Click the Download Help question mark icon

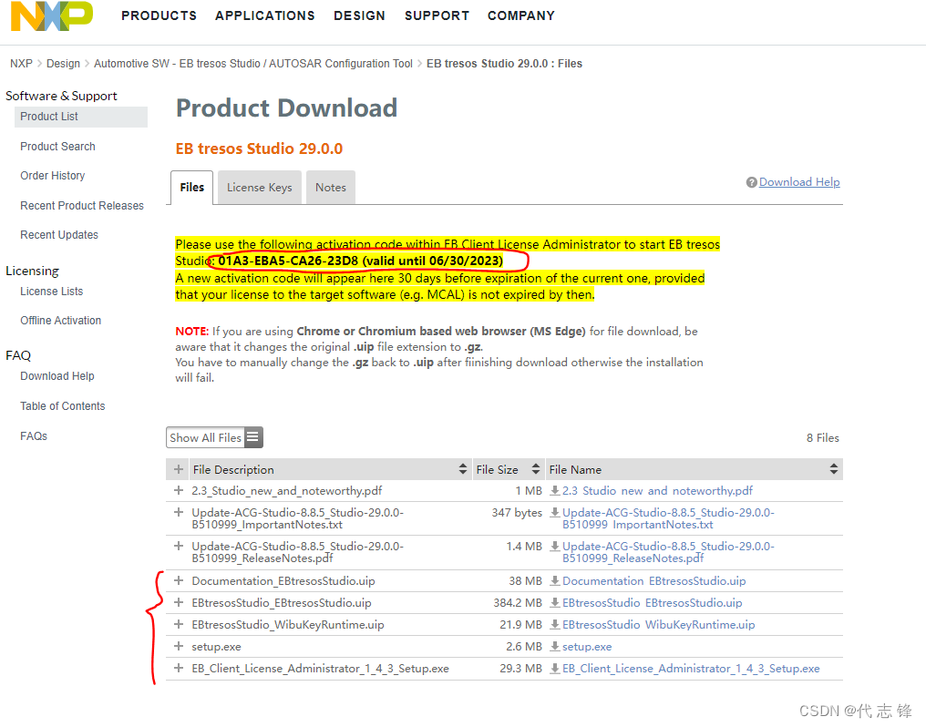click(x=751, y=182)
